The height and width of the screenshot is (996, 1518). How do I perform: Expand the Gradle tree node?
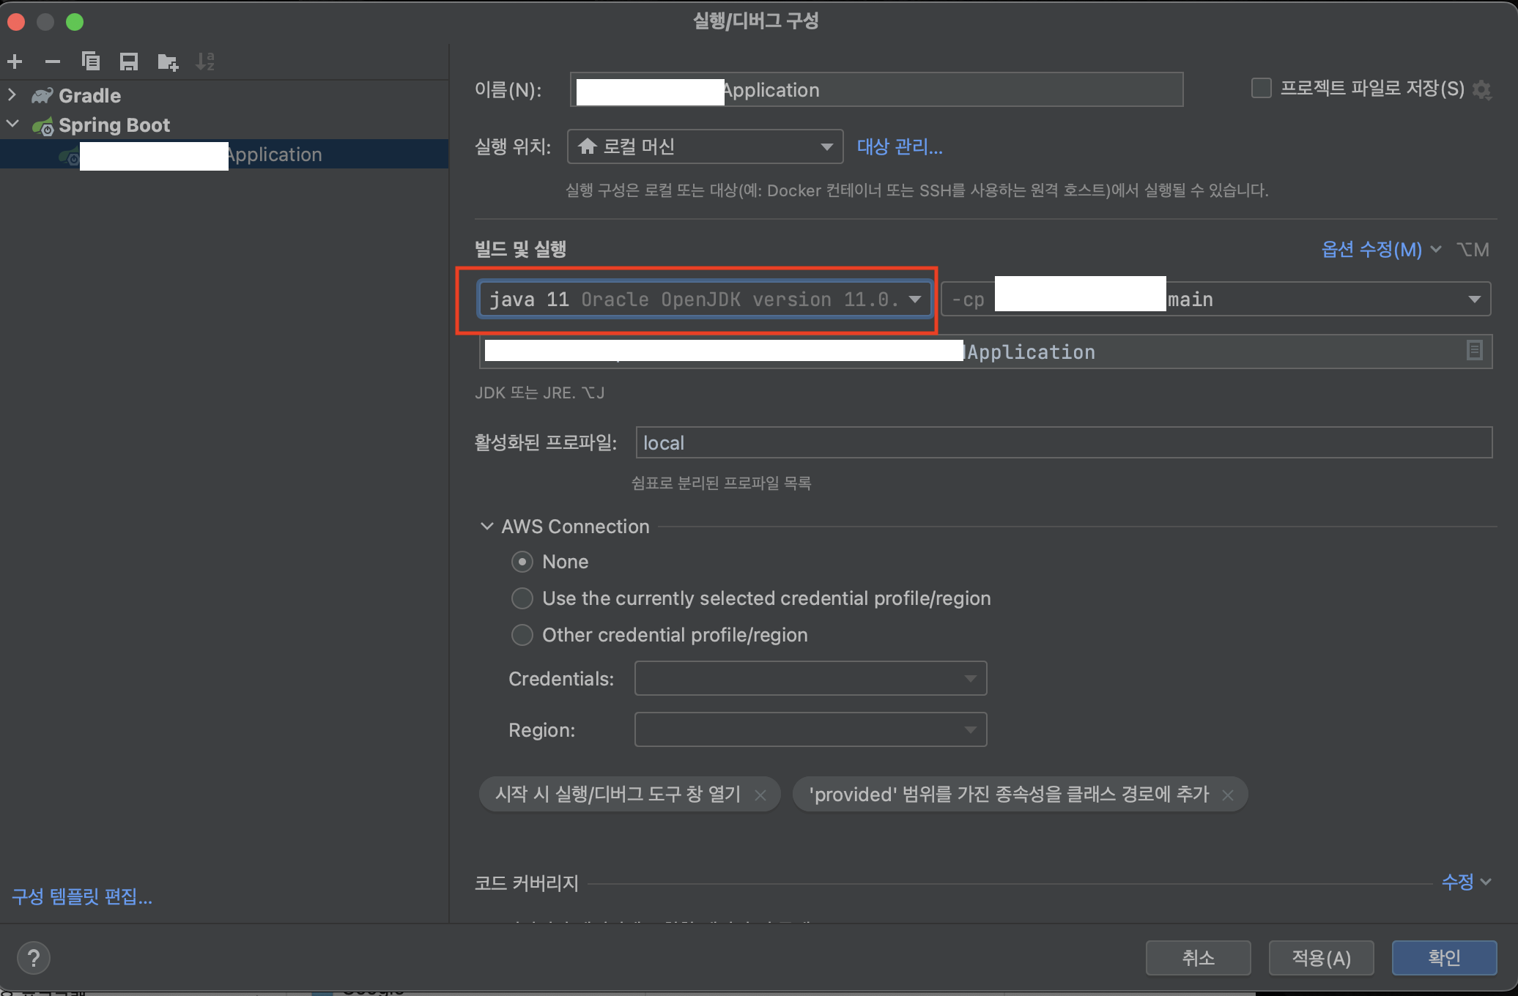coord(12,95)
